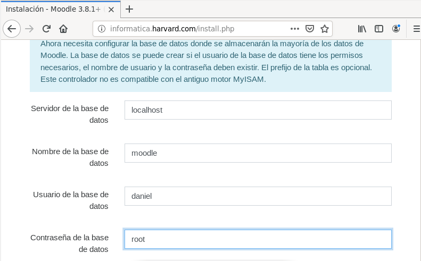The image size is (421, 261).
Task: Click the forward navigation arrow
Action: 29,29
